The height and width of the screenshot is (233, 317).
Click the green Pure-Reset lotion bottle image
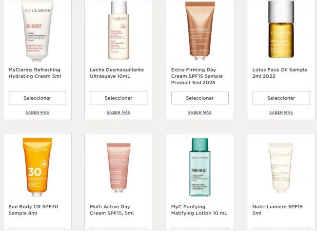(200, 167)
